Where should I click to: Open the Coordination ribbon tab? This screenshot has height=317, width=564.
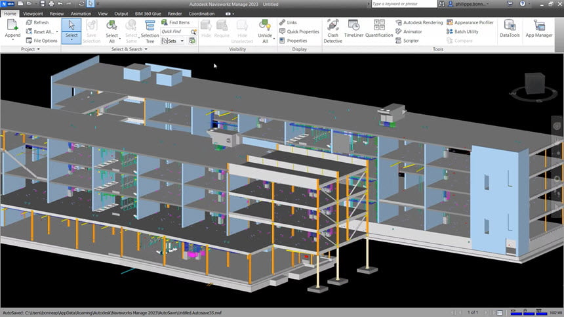pyautogui.click(x=201, y=14)
